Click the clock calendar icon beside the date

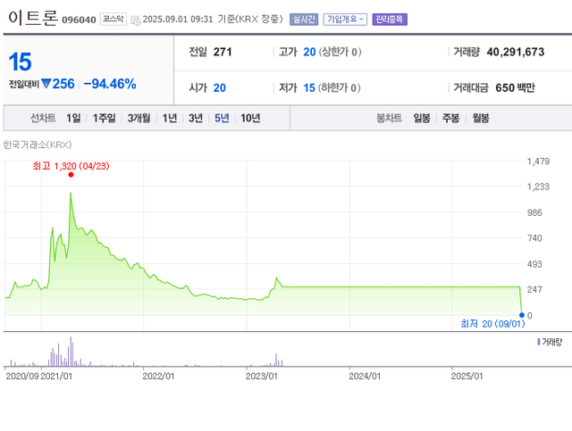(x=136, y=21)
